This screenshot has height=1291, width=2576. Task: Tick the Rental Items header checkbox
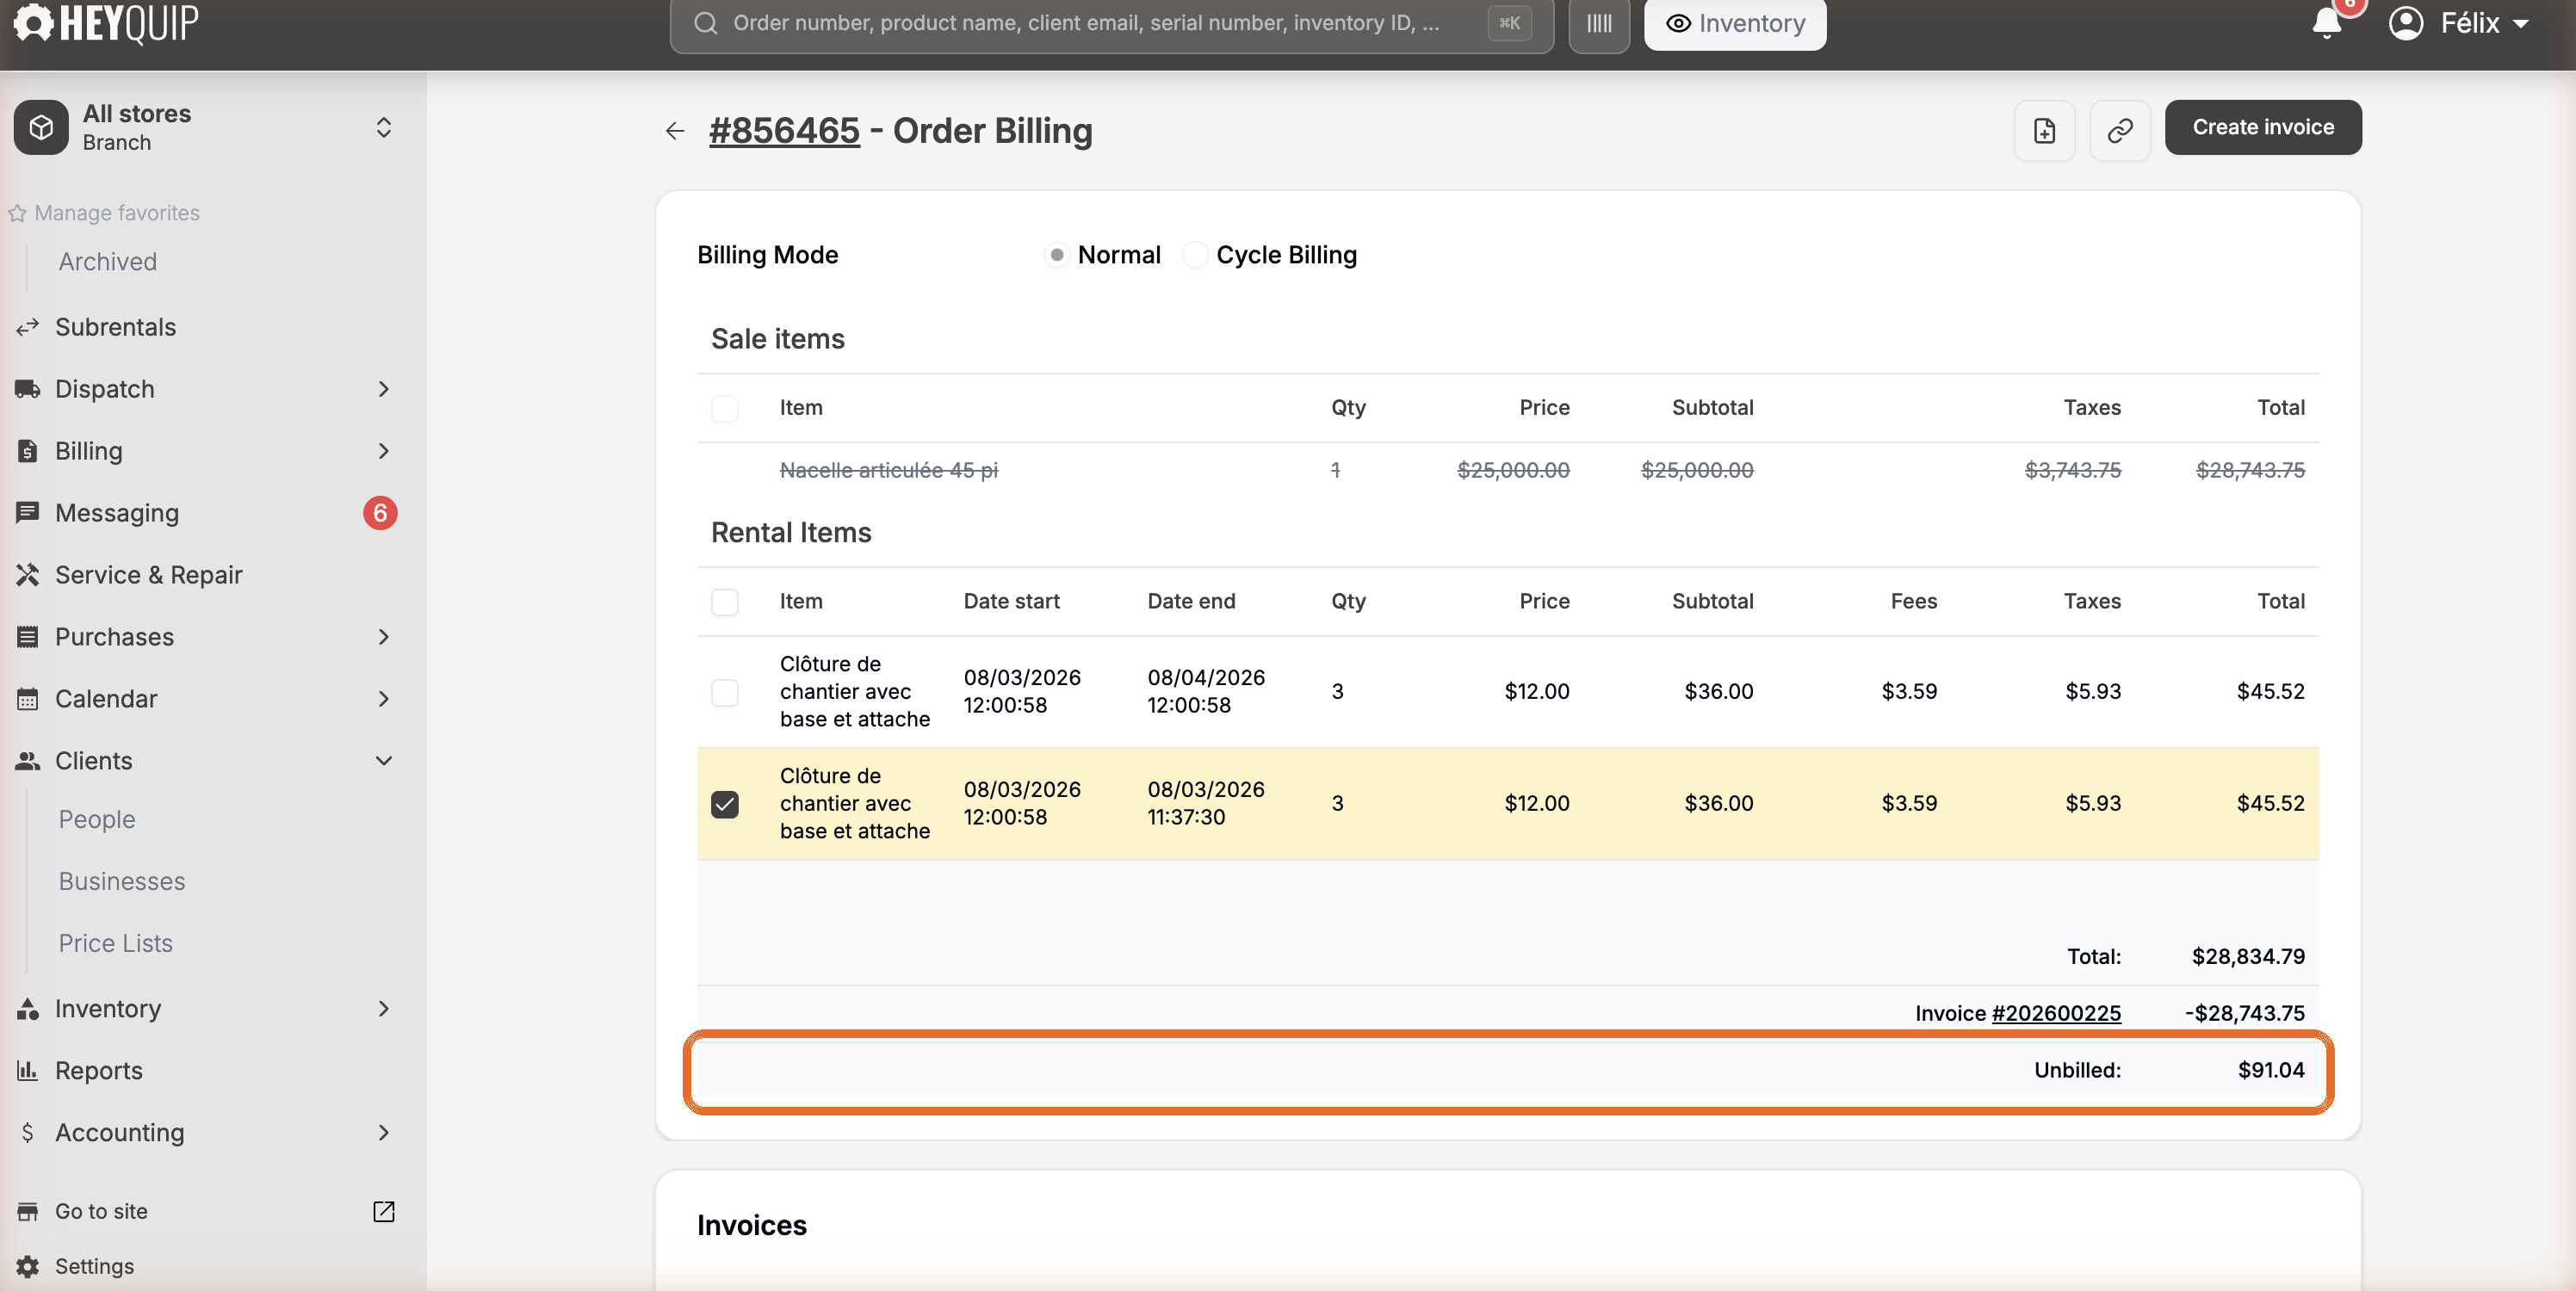725,602
